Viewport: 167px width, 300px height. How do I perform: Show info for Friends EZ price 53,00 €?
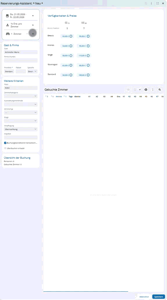[x=71, y=46]
